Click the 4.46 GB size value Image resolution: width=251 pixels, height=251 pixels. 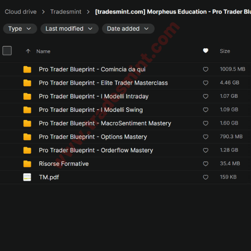[x=229, y=83]
